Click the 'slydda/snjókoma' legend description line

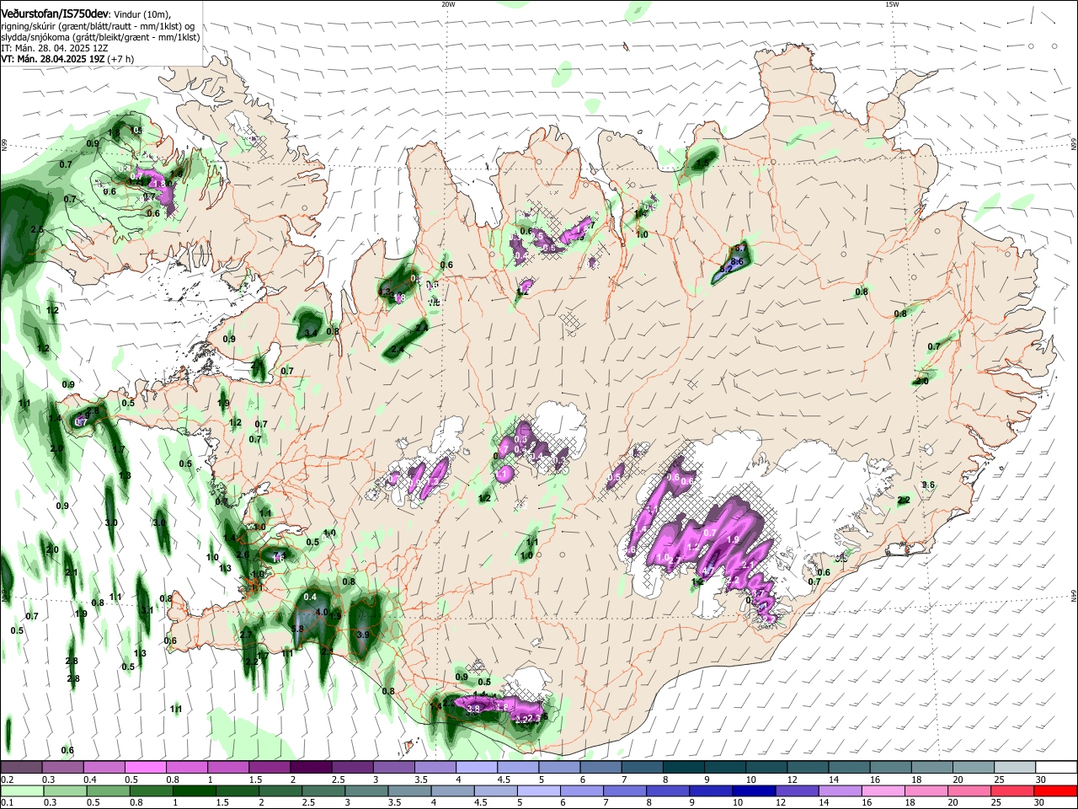[100, 37]
